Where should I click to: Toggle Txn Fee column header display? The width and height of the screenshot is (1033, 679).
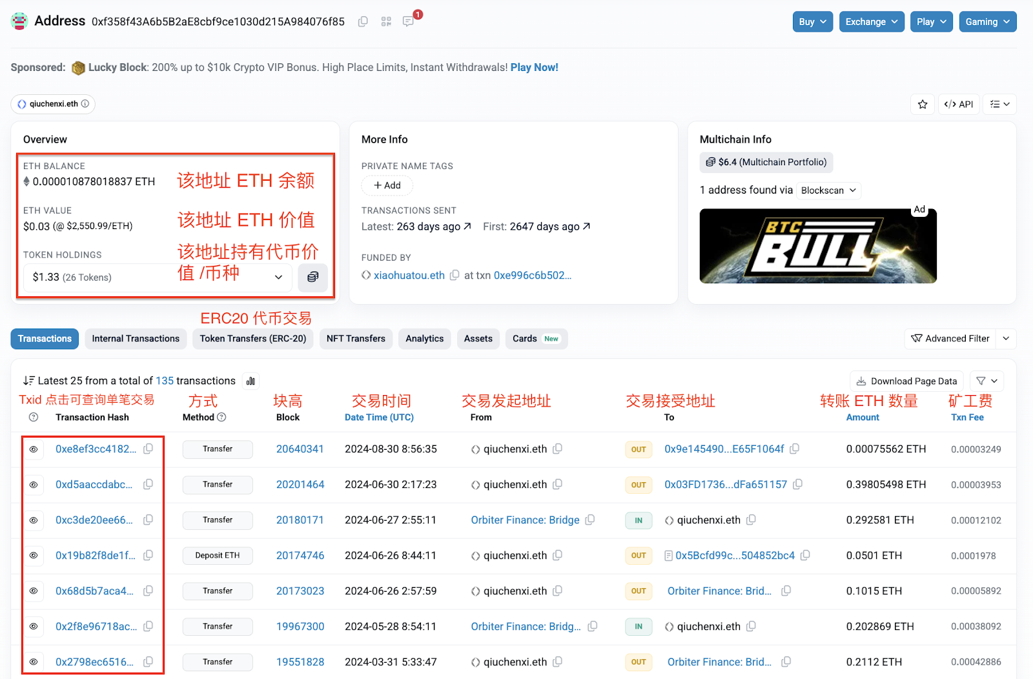[967, 417]
